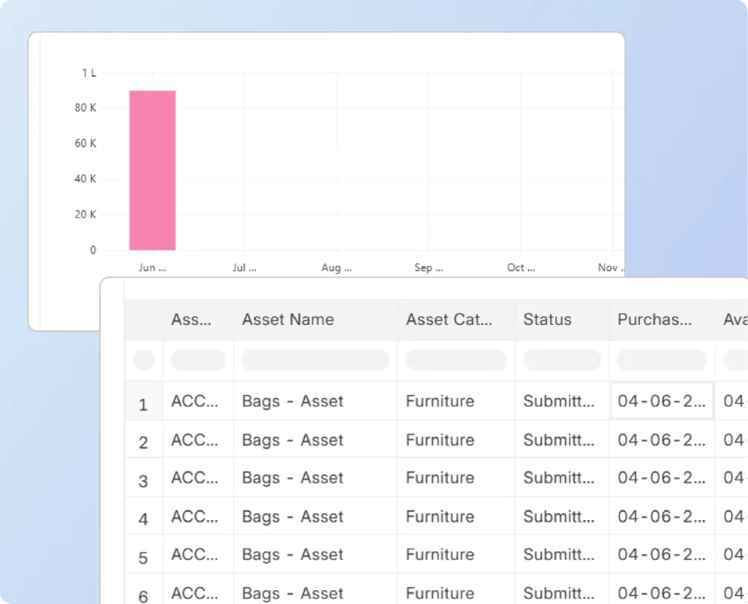Focus the Asset Name filter field
The height and width of the screenshot is (604, 748).
316,360
